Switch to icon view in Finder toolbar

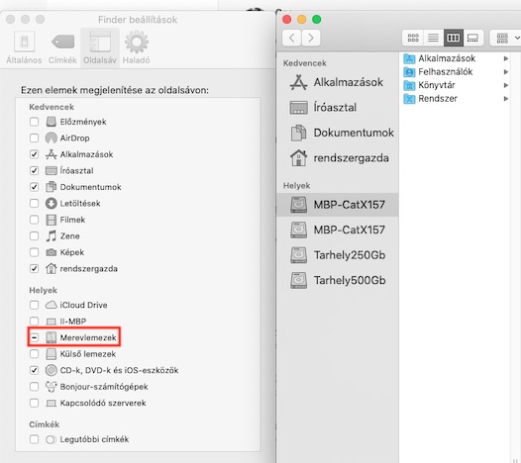click(413, 39)
